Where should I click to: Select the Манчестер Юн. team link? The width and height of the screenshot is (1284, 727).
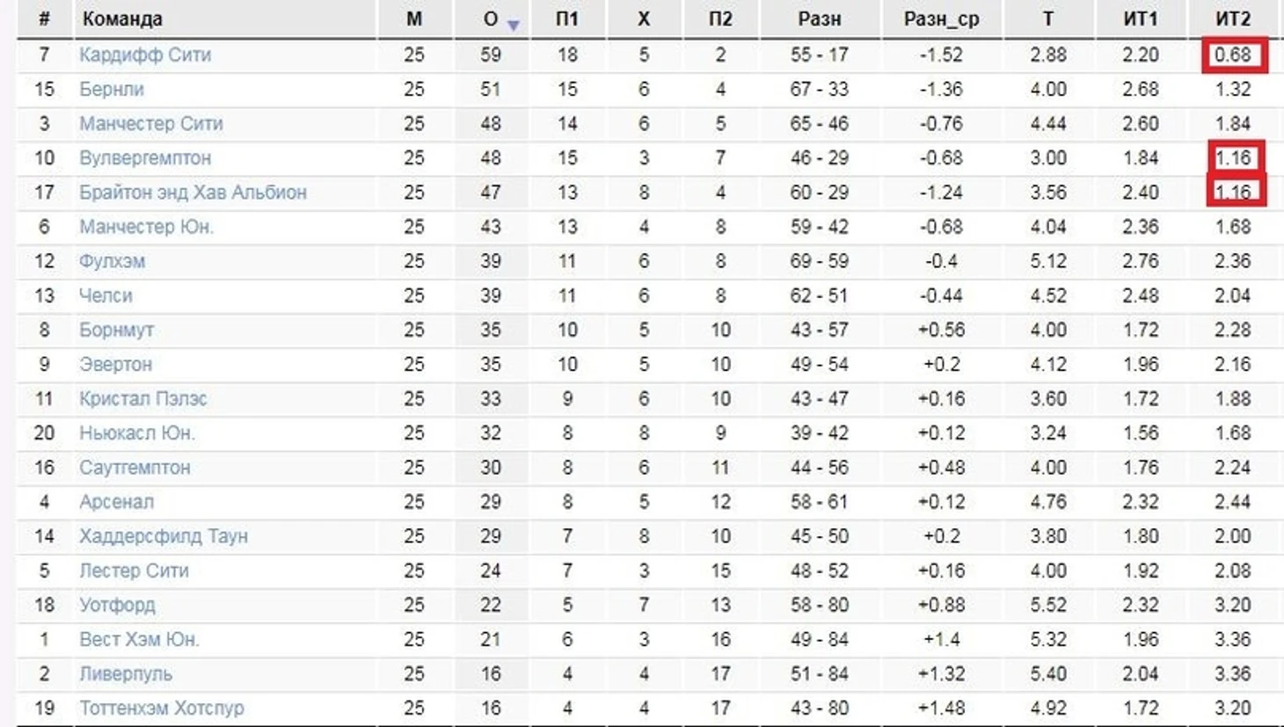(147, 227)
